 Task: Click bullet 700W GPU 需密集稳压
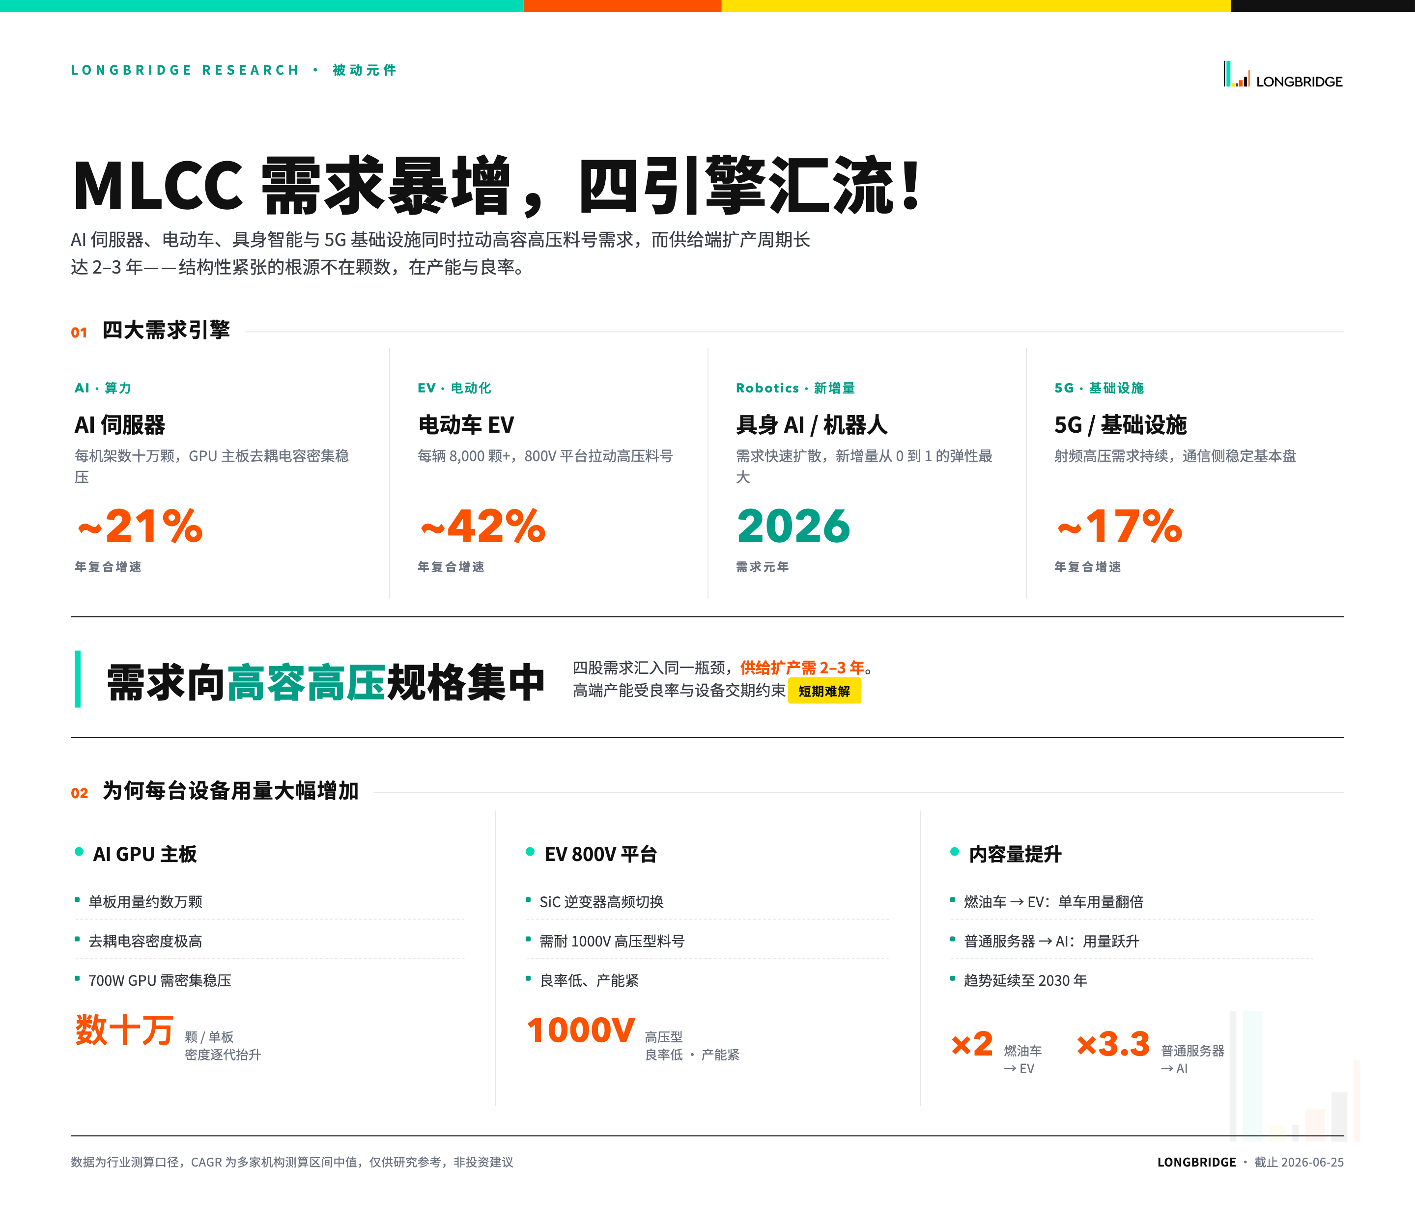(160, 981)
